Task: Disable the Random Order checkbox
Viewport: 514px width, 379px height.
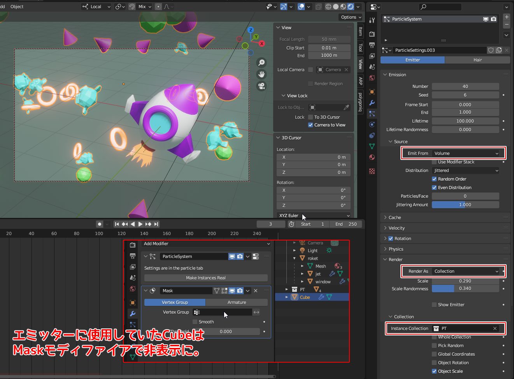Action: [x=434, y=179]
